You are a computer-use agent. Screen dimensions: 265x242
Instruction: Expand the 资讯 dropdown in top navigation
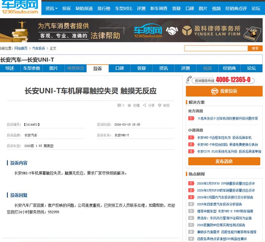[51, 8]
